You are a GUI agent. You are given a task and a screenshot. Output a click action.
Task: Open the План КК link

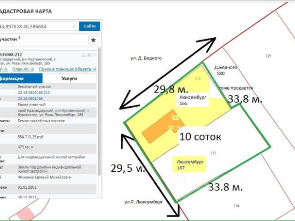23,69
